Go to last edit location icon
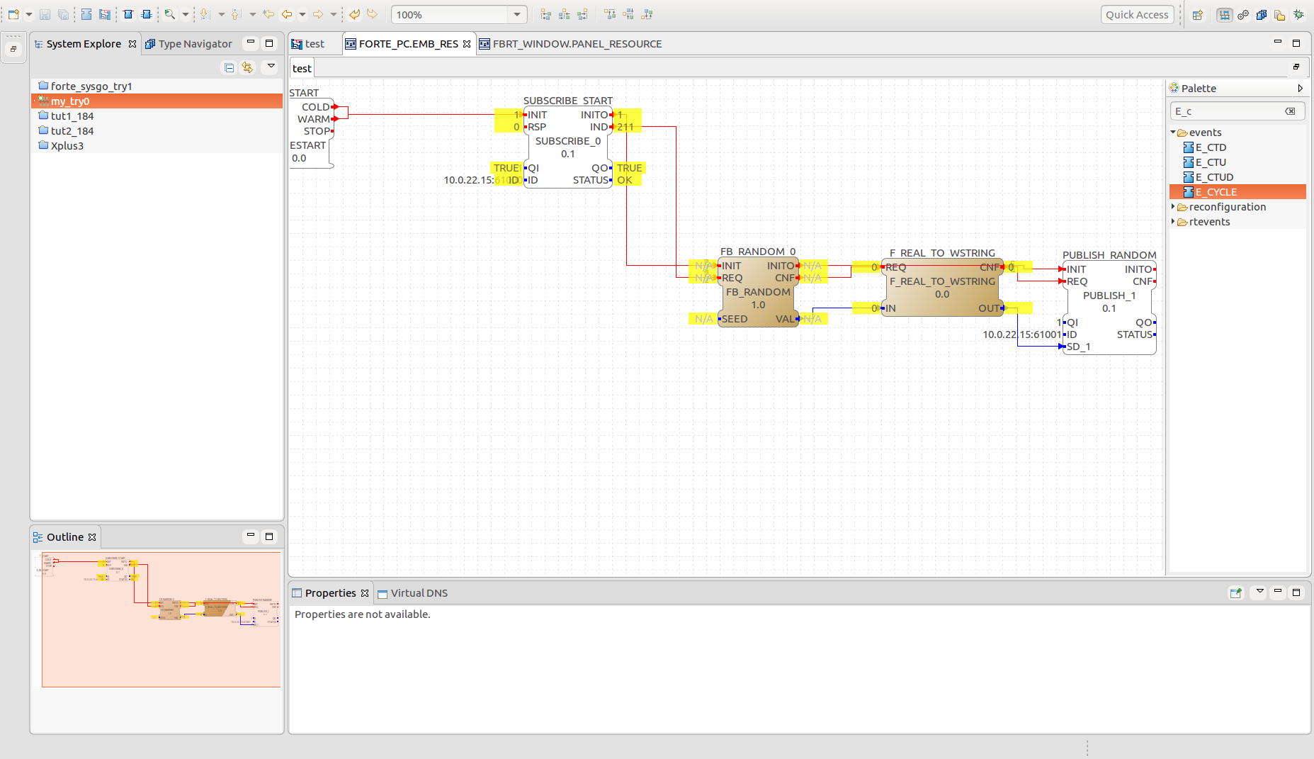This screenshot has width=1314, height=759. (268, 14)
